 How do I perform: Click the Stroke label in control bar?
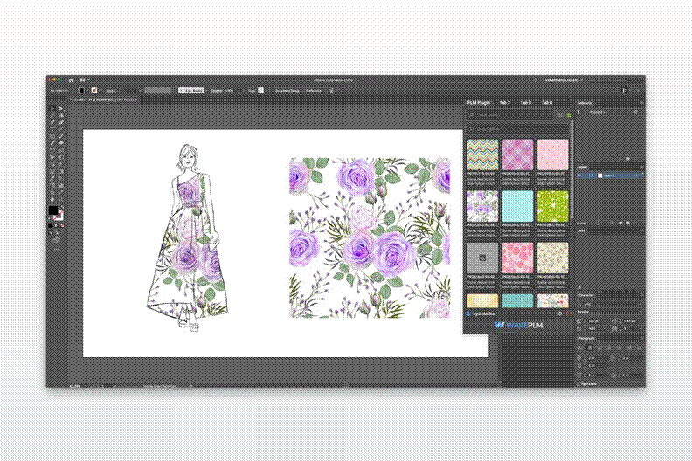[111, 91]
